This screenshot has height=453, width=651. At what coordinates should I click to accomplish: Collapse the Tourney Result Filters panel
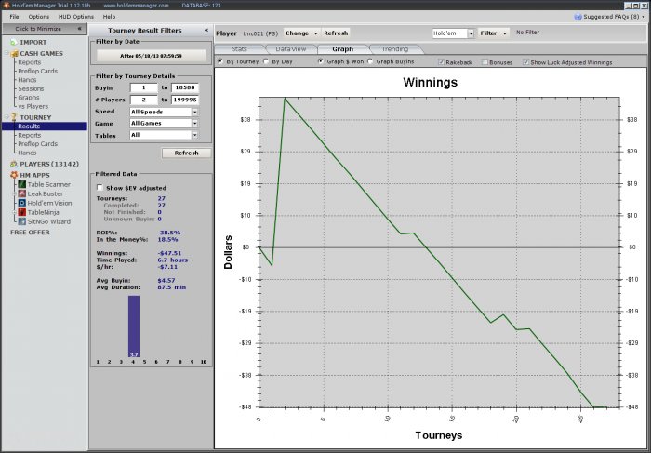point(206,31)
